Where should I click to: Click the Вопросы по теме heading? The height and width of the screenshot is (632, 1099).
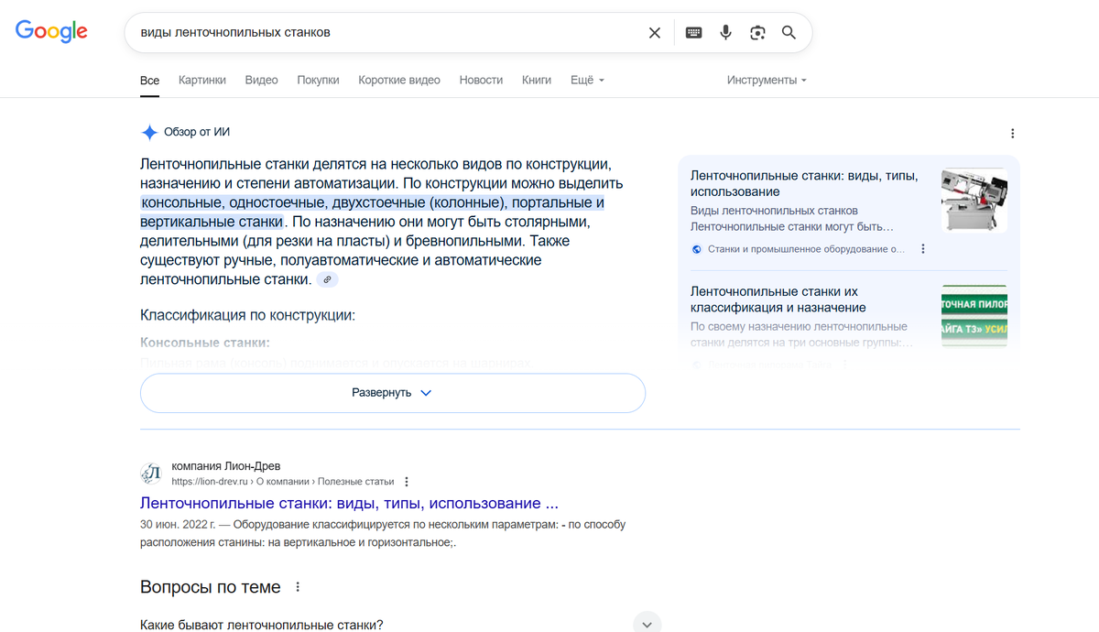[x=211, y=587]
